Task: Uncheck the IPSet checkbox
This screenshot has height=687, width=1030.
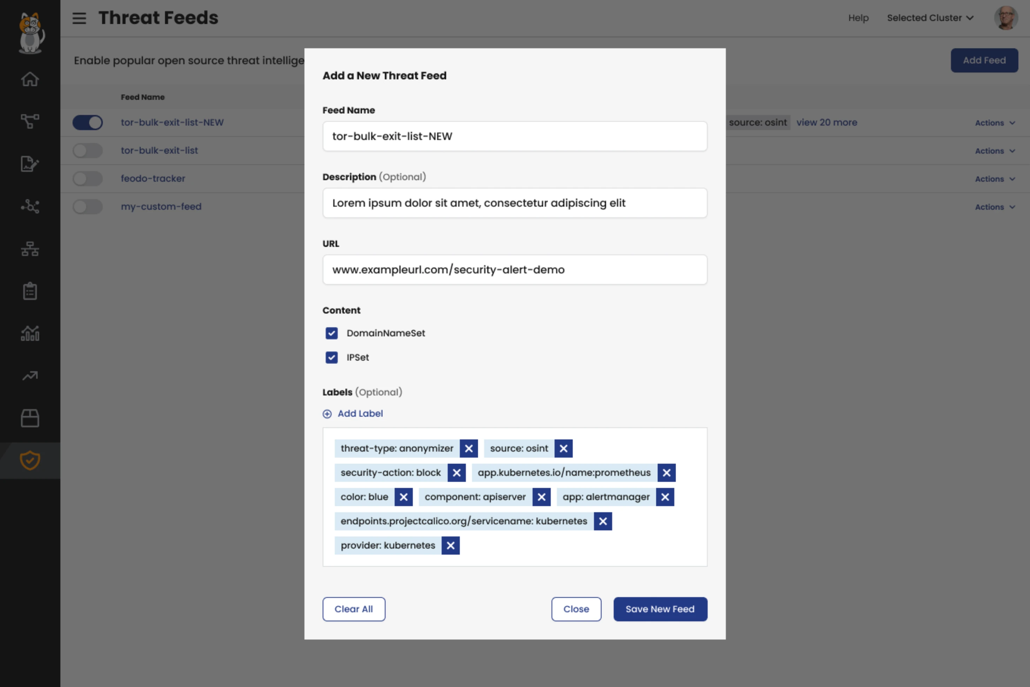Action: click(x=332, y=358)
